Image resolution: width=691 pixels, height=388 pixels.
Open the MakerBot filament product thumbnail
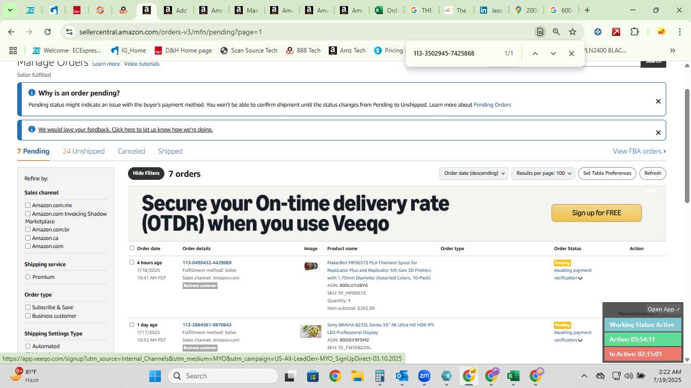click(311, 266)
